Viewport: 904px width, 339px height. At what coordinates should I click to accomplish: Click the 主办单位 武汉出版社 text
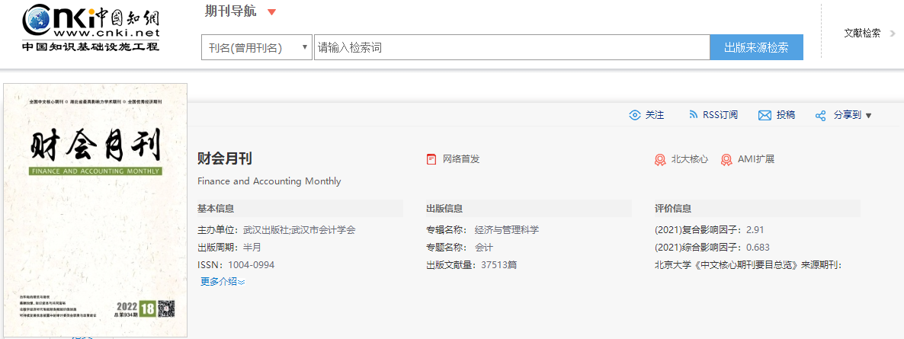(x=277, y=230)
